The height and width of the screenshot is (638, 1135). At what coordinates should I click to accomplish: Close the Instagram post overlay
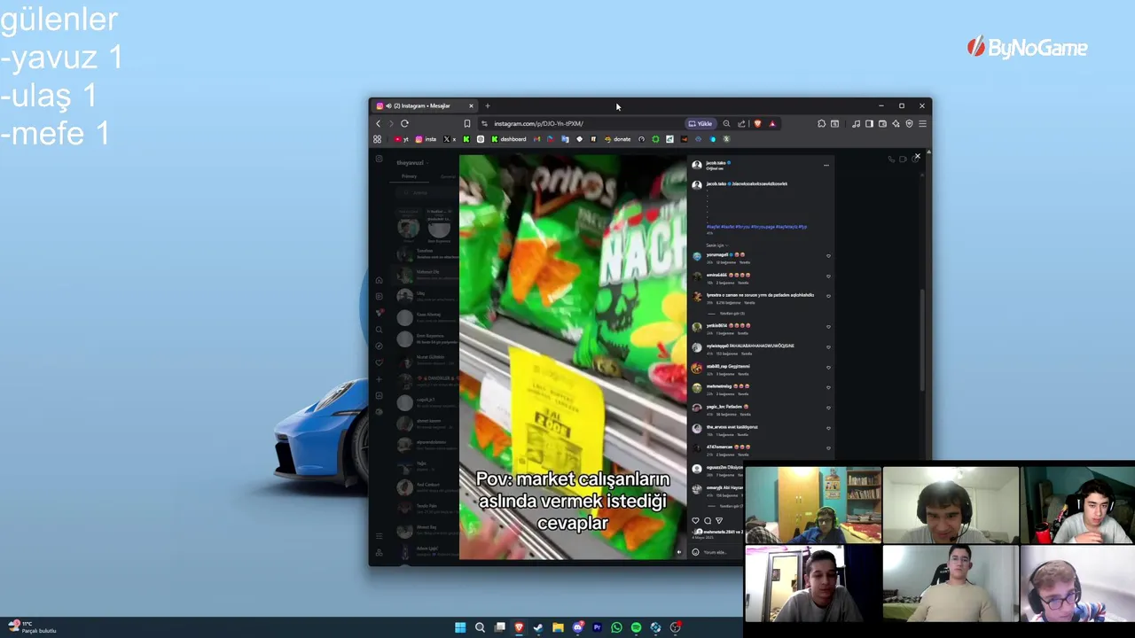click(x=918, y=156)
